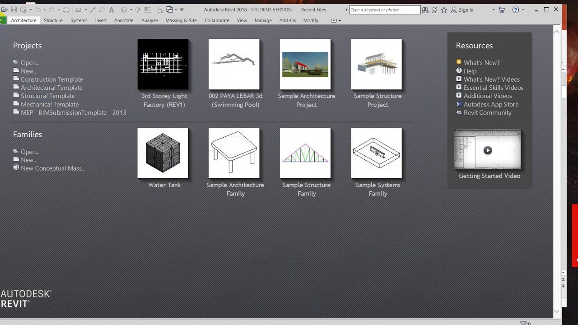Open the Customize Quick Access Toolbar dropdown
Image resolution: width=578 pixels, height=325 pixels.
[x=182, y=9]
